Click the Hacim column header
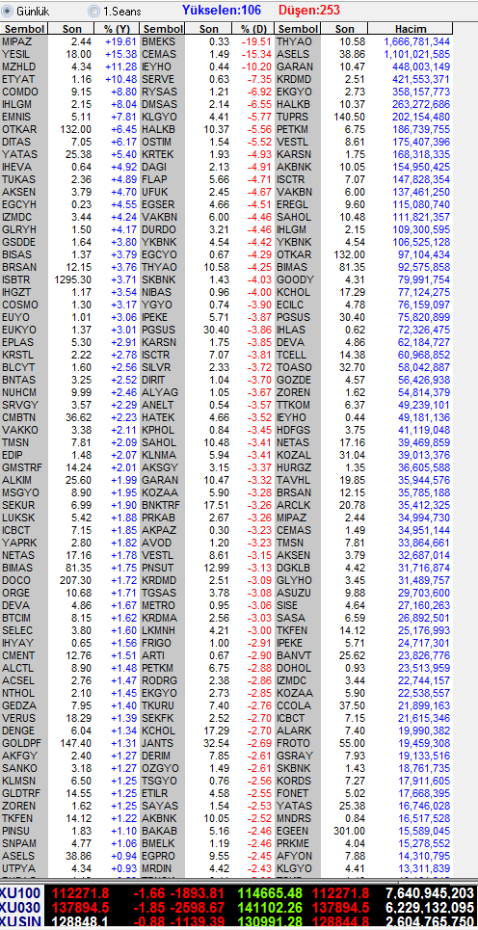478x930 pixels. coord(411,29)
